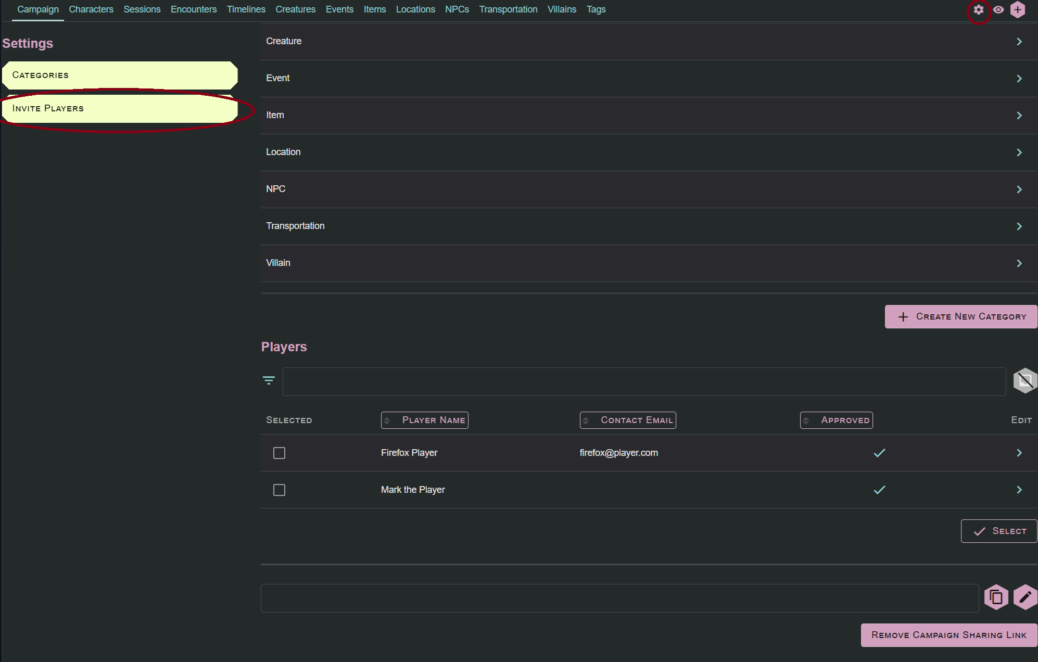The height and width of the screenshot is (662, 1038).
Task: Check the Firefox Player checkbox
Action: point(279,453)
